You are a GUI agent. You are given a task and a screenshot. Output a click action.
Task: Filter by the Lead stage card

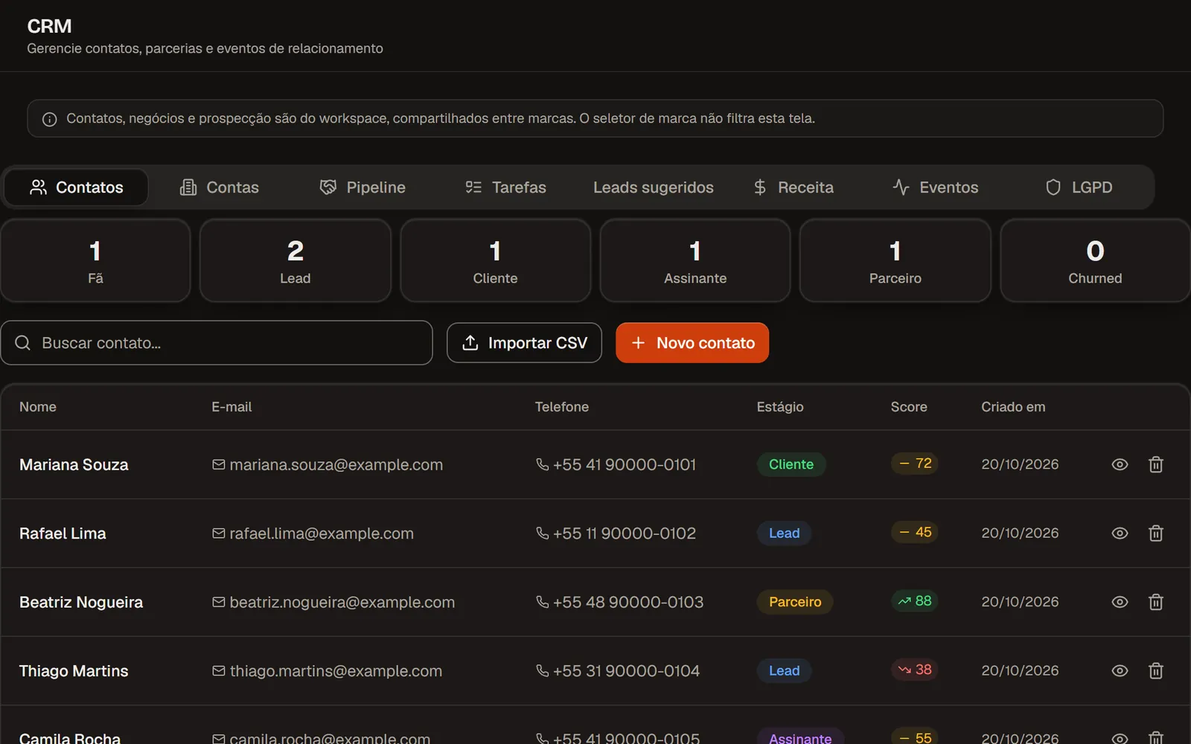296,260
